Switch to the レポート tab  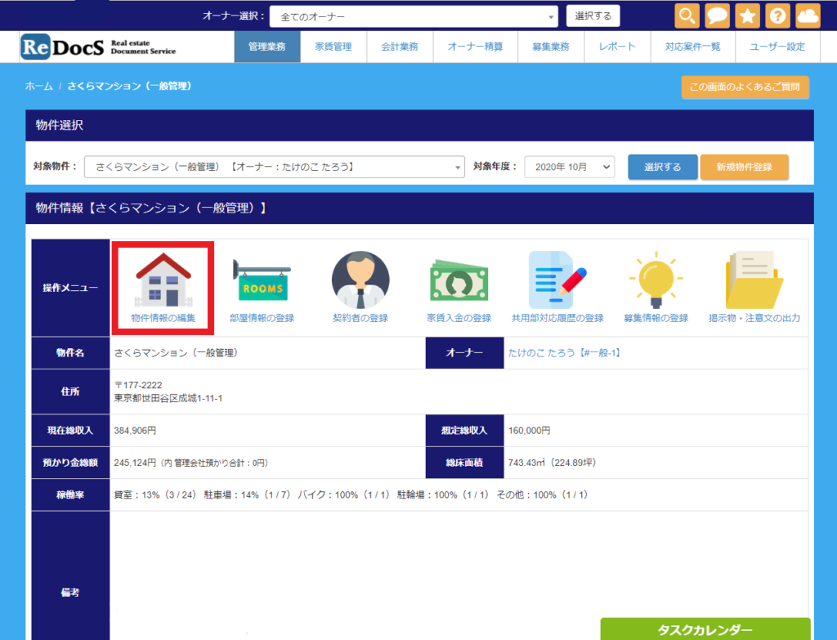(617, 47)
